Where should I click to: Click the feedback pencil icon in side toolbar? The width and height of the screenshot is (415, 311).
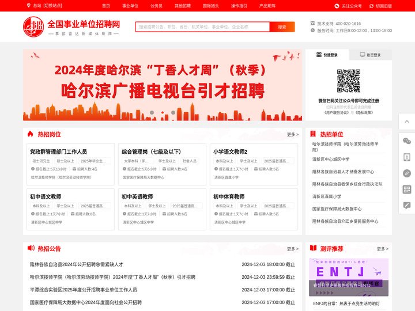pos(407,205)
